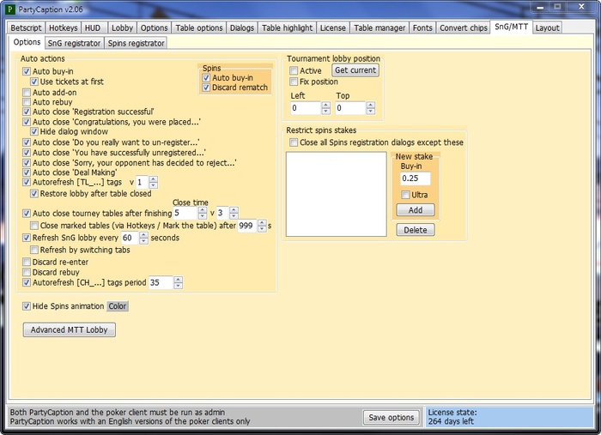Toggle Autorefresh [CH_...] tags period checkbox
Image resolution: width=601 pixels, height=435 pixels.
(x=27, y=282)
